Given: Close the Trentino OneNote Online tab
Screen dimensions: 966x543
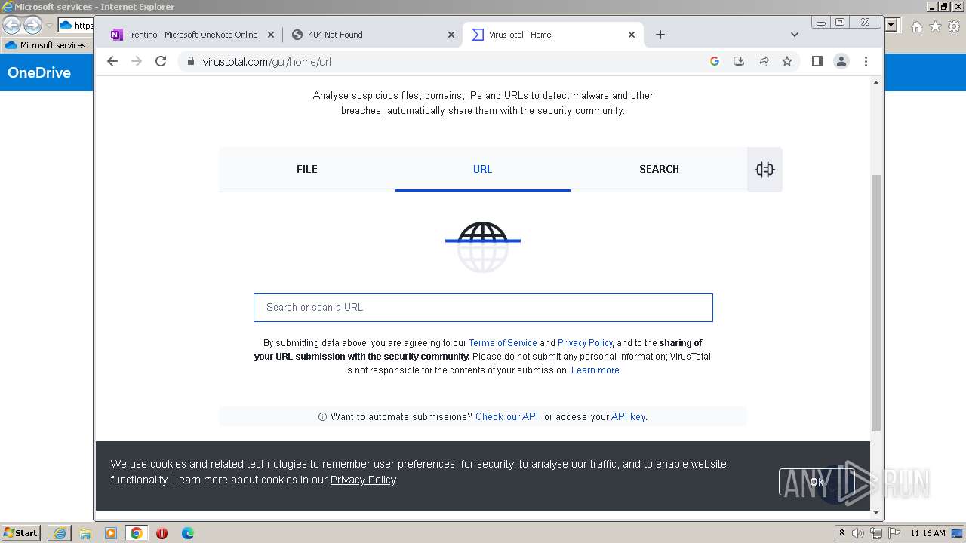Looking at the screenshot, I should 271,35.
